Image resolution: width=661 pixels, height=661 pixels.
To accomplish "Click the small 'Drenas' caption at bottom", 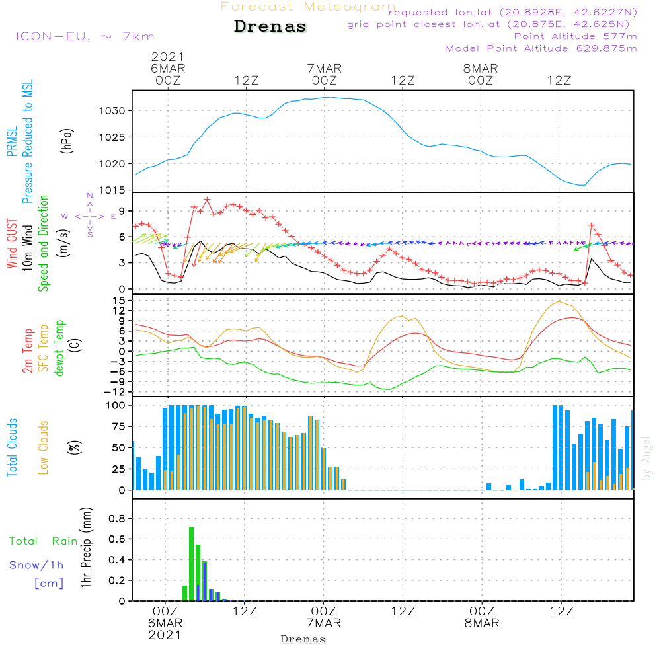I will click(x=303, y=639).
